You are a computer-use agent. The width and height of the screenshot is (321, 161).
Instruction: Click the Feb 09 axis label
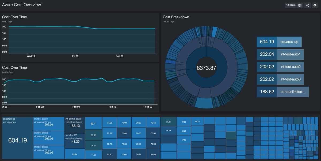click(x=76, y=107)
